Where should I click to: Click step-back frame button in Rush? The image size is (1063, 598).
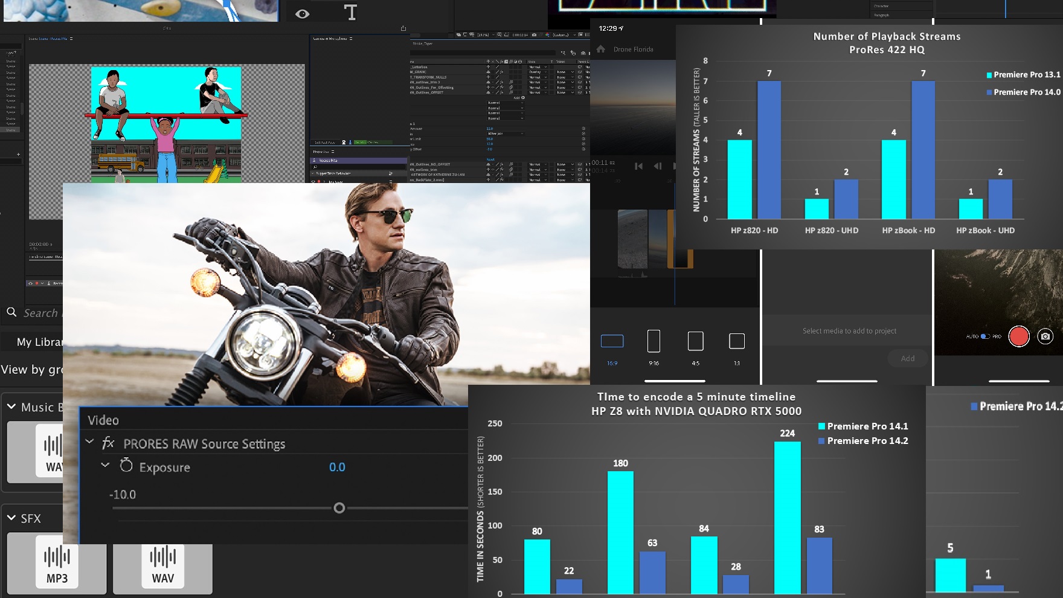click(x=658, y=166)
